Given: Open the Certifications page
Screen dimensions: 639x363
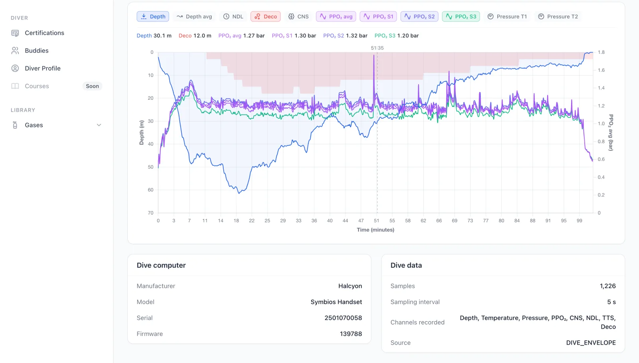Looking at the screenshot, I should pos(56,33).
